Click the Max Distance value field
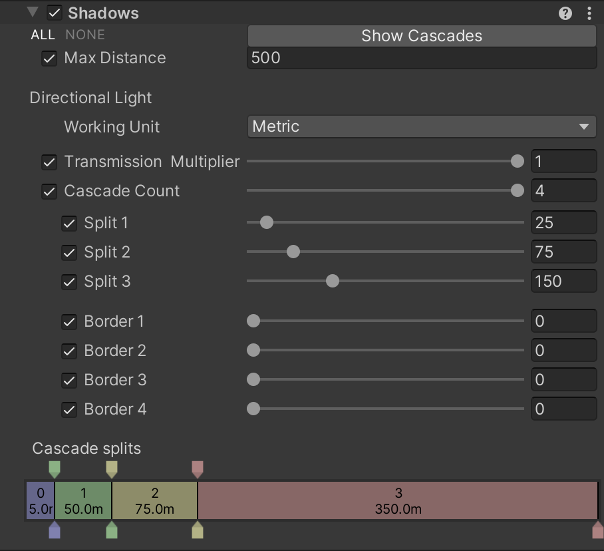 coord(421,58)
